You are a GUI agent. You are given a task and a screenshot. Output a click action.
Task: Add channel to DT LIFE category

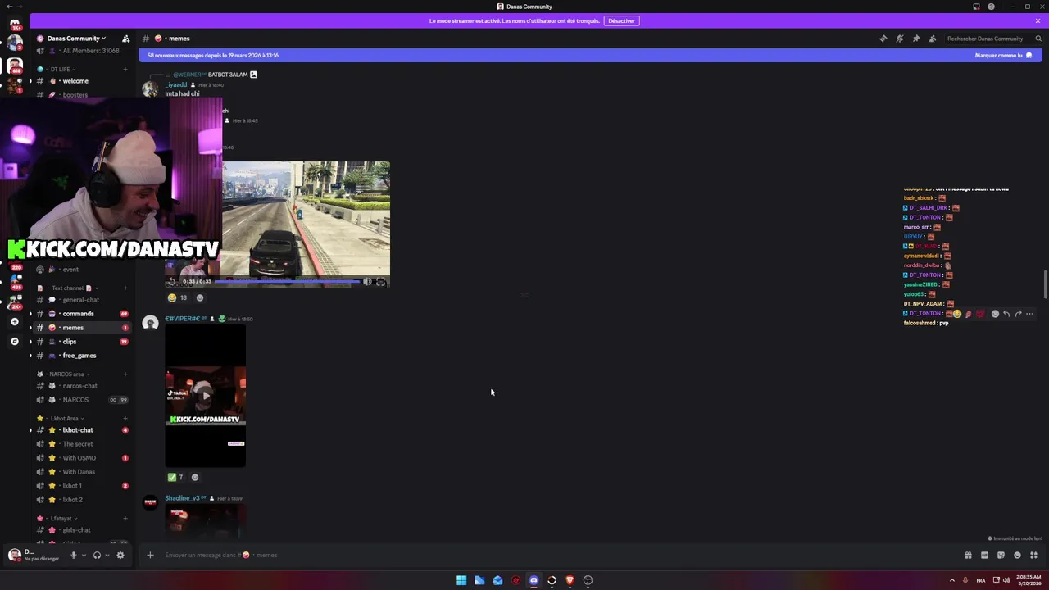click(x=125, y=69)
